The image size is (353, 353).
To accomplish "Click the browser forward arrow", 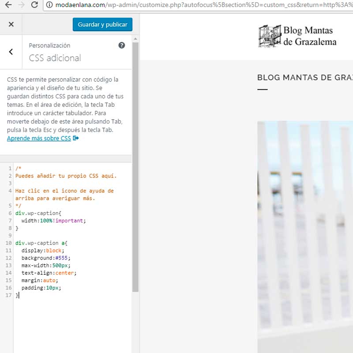I will click(21, 5).
